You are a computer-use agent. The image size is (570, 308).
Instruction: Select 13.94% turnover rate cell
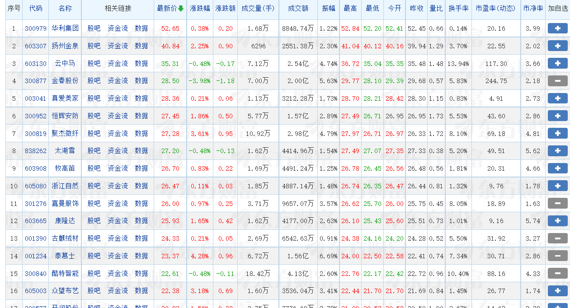pos(459,64)
